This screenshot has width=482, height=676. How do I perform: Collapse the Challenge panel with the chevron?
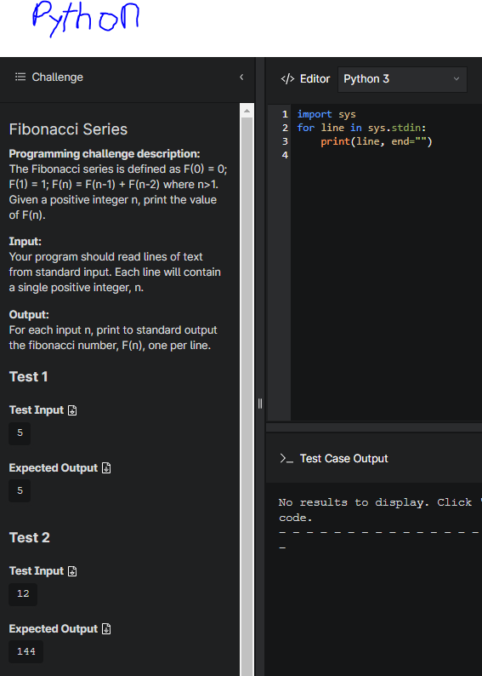(241, 77)
